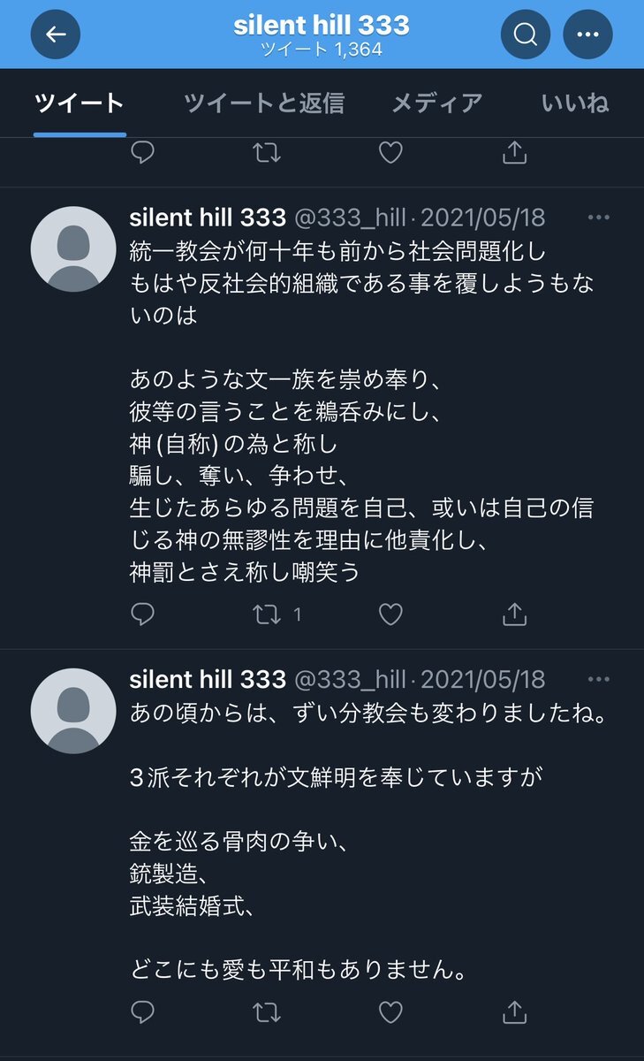Switch to the ツイートと返信 tab
Screen dimensions: 644x1061
263,103
